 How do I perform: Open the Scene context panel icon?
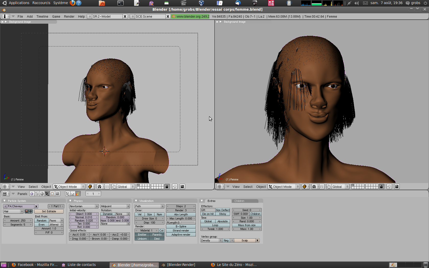(57, 194)
